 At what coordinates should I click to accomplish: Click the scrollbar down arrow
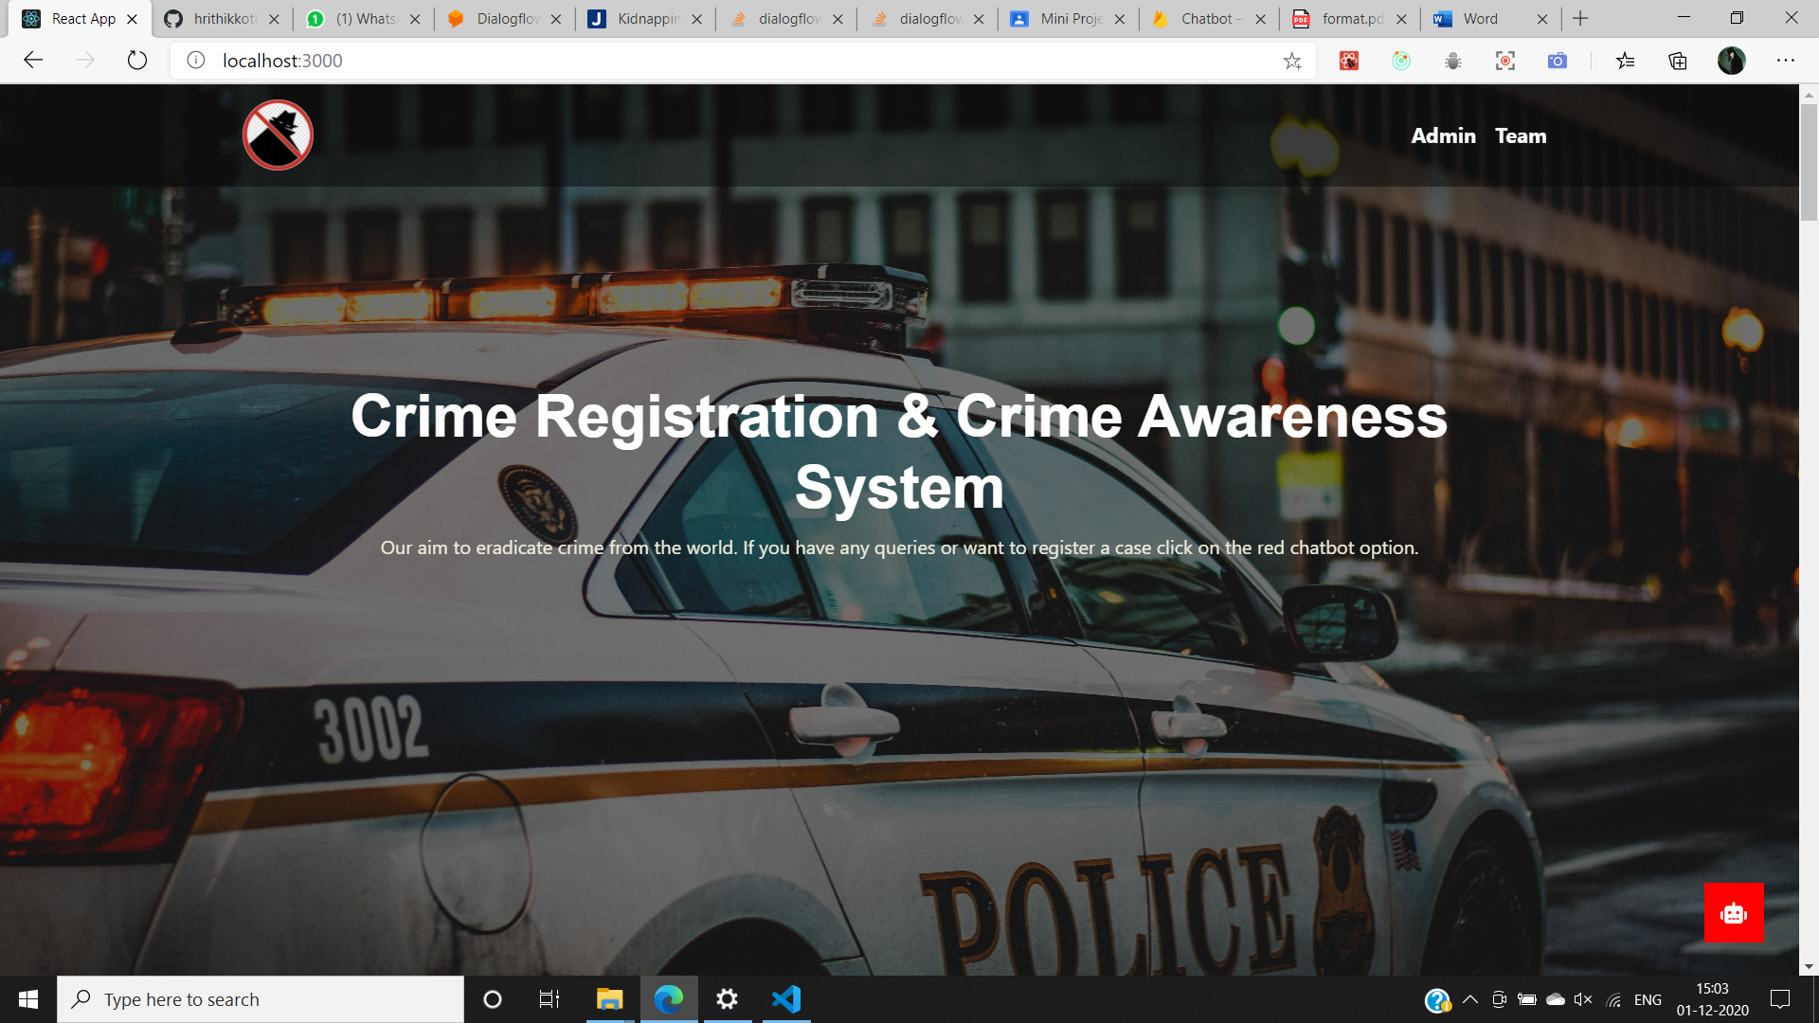pos(1809,967)
